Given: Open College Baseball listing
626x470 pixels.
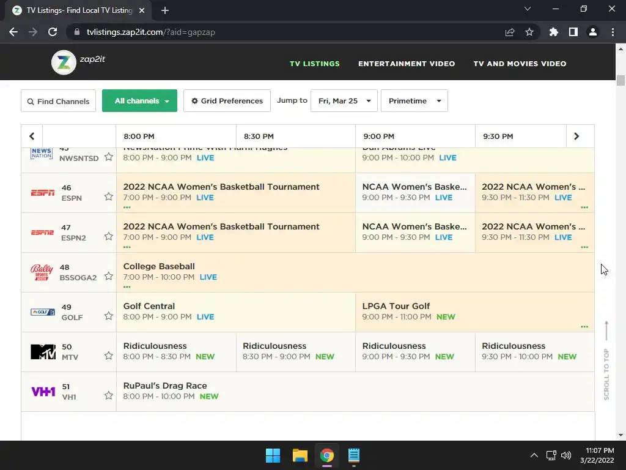Looking at the screenshot, I should pyautogui.click(x=355, y=272).
